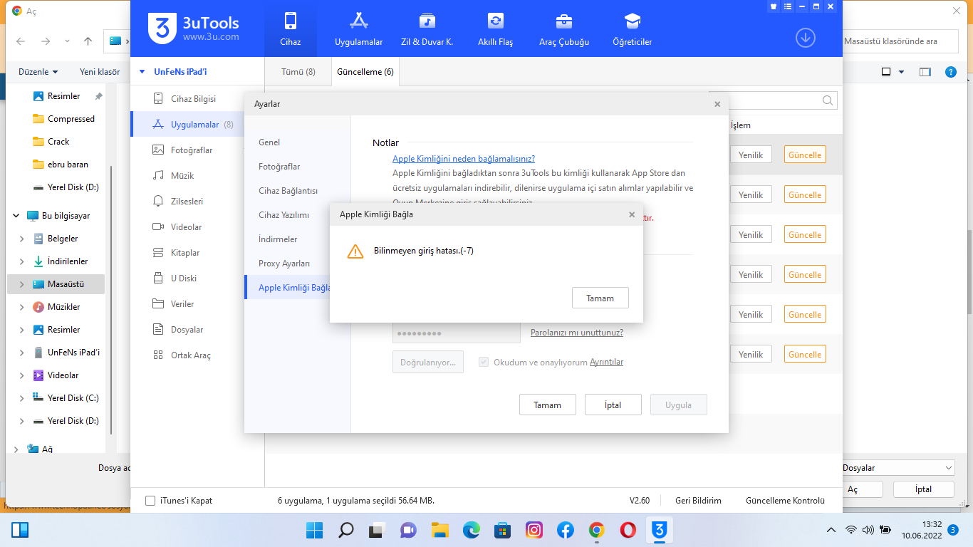Screen dimensions: 973x547
Task: Select Dosyalar in the device sidebar
Action: pos(187,330)
